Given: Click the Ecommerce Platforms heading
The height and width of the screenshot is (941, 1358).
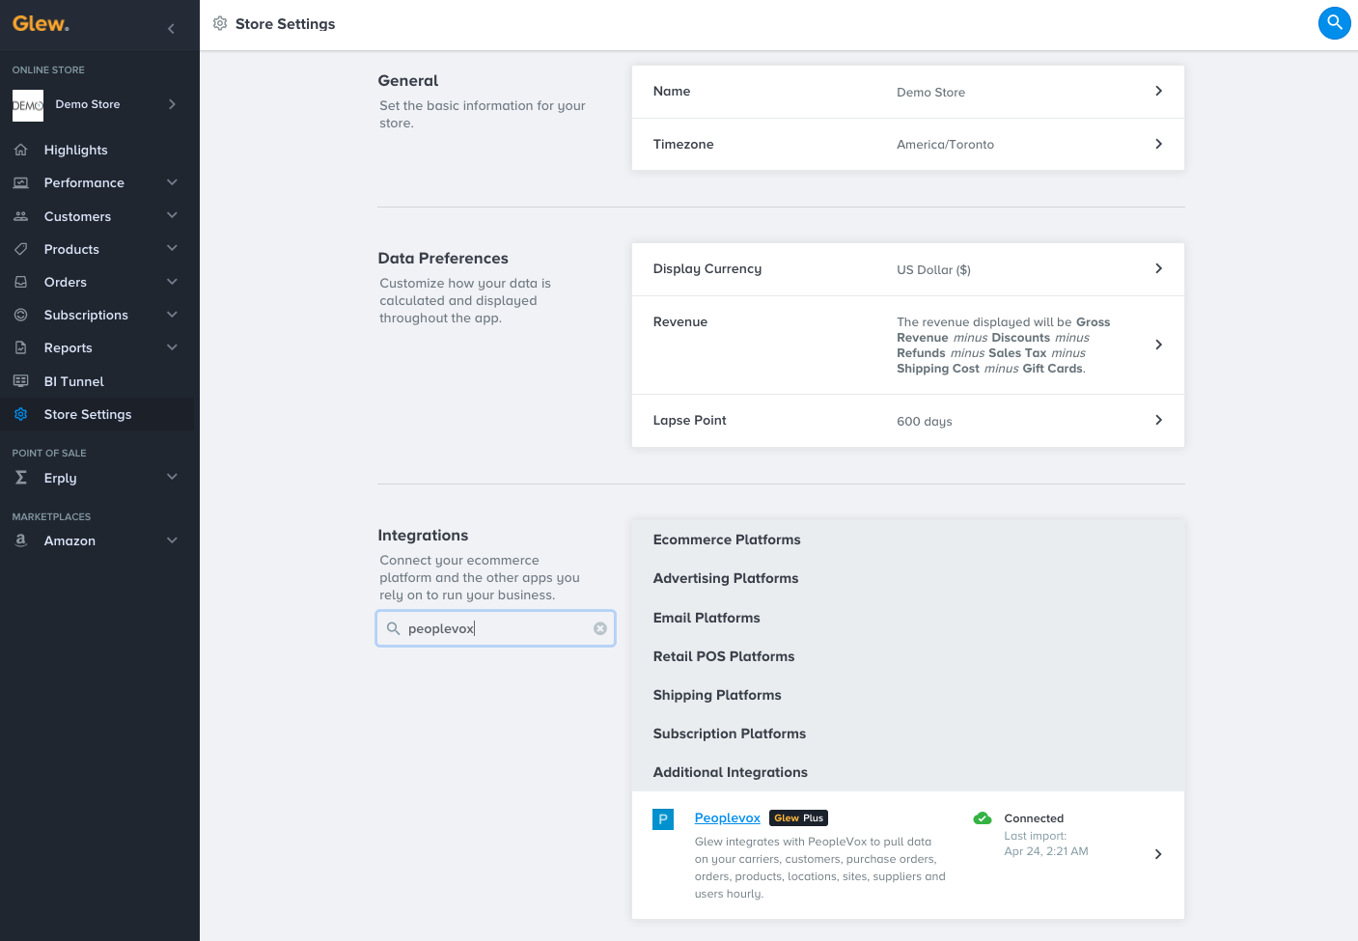Looking at the screenshot, I should 727,540.
